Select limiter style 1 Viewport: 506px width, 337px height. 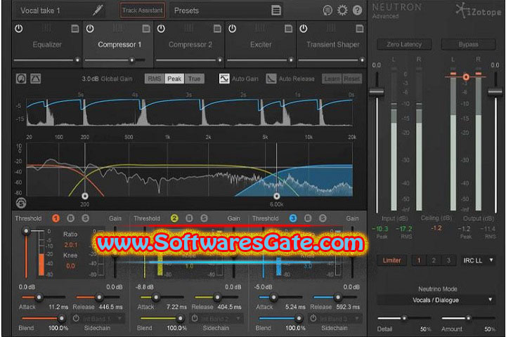(419, 260)
